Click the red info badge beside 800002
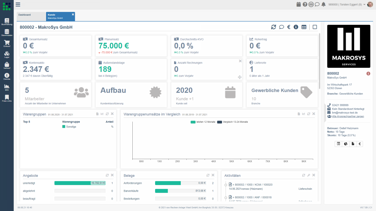The image size is (376, 211). point(368,74)
